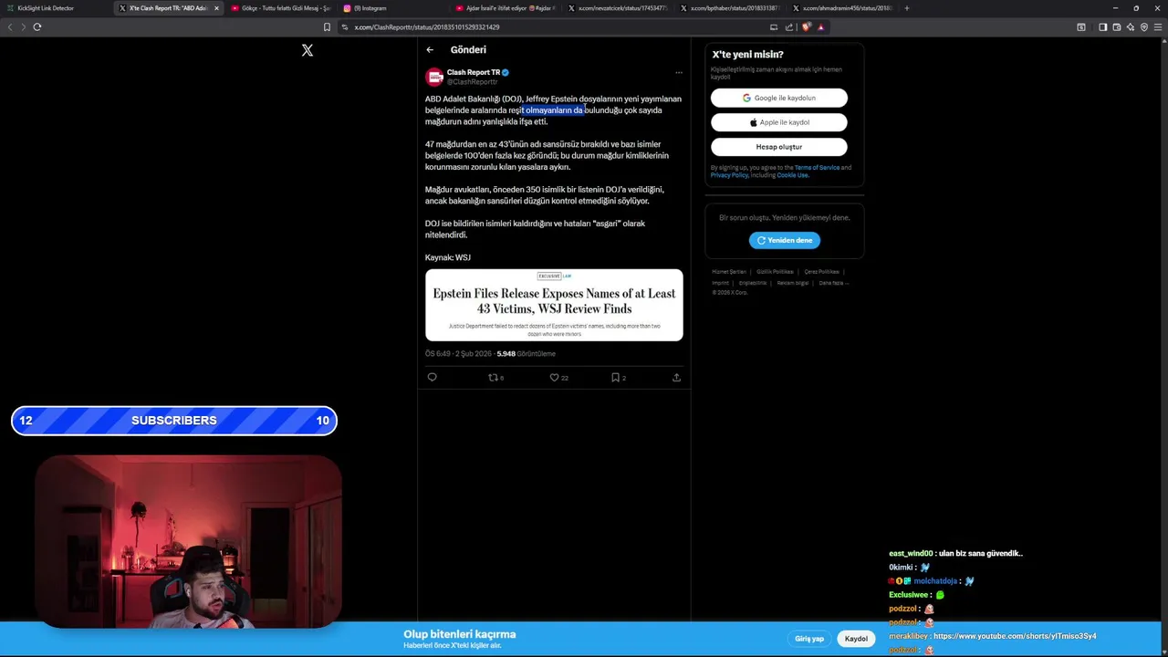The height and width of the screenshot is (657, 1168).
Task: Open Hizmet Şartları footer link
Action: tap(729, 272)
